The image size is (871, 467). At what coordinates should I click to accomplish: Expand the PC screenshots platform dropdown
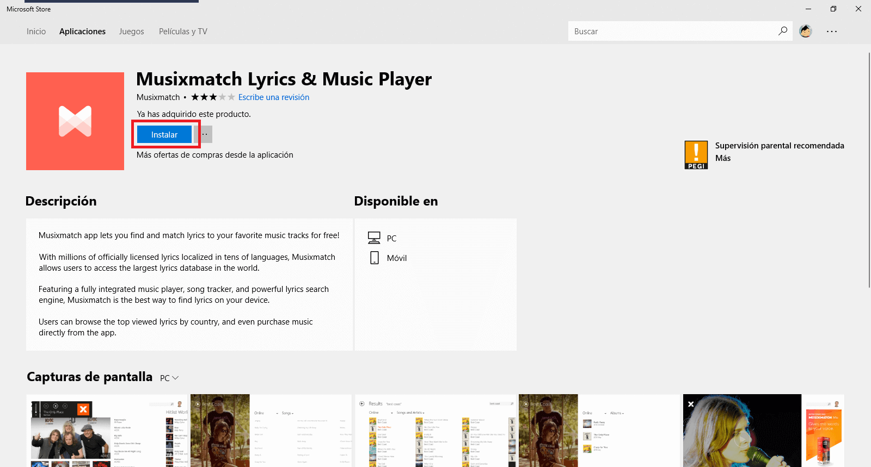click(x=169, y=378)
